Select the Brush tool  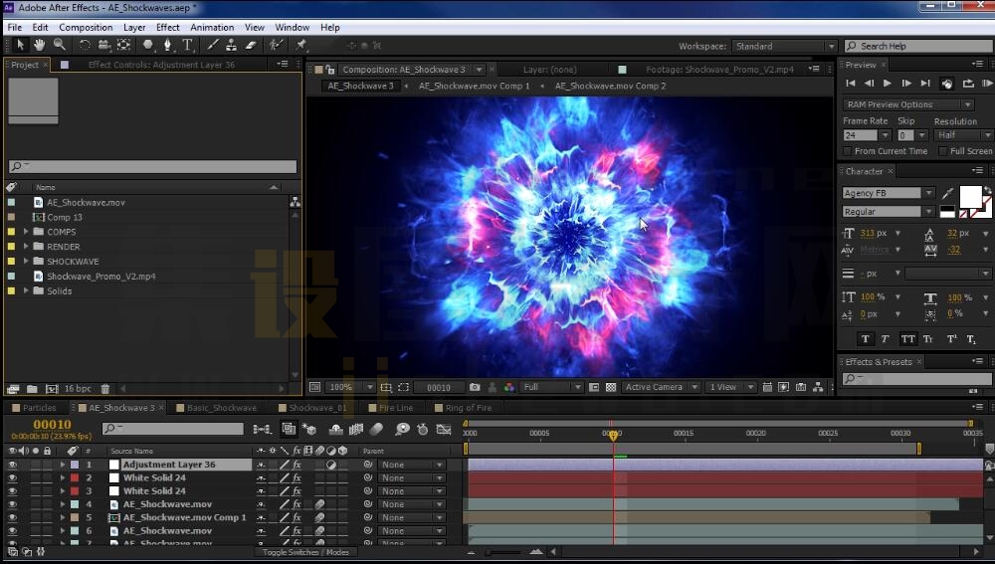click(x=213, y=45)
